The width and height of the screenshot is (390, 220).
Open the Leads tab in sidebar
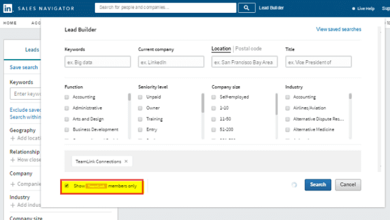(x=32, y=50)
